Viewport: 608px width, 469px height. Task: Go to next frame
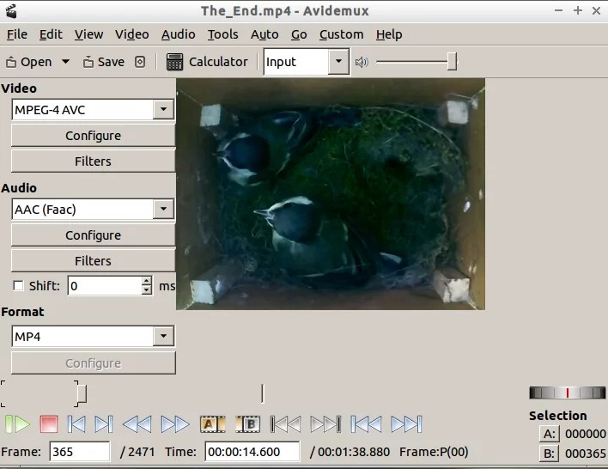[x=104, y=424]
